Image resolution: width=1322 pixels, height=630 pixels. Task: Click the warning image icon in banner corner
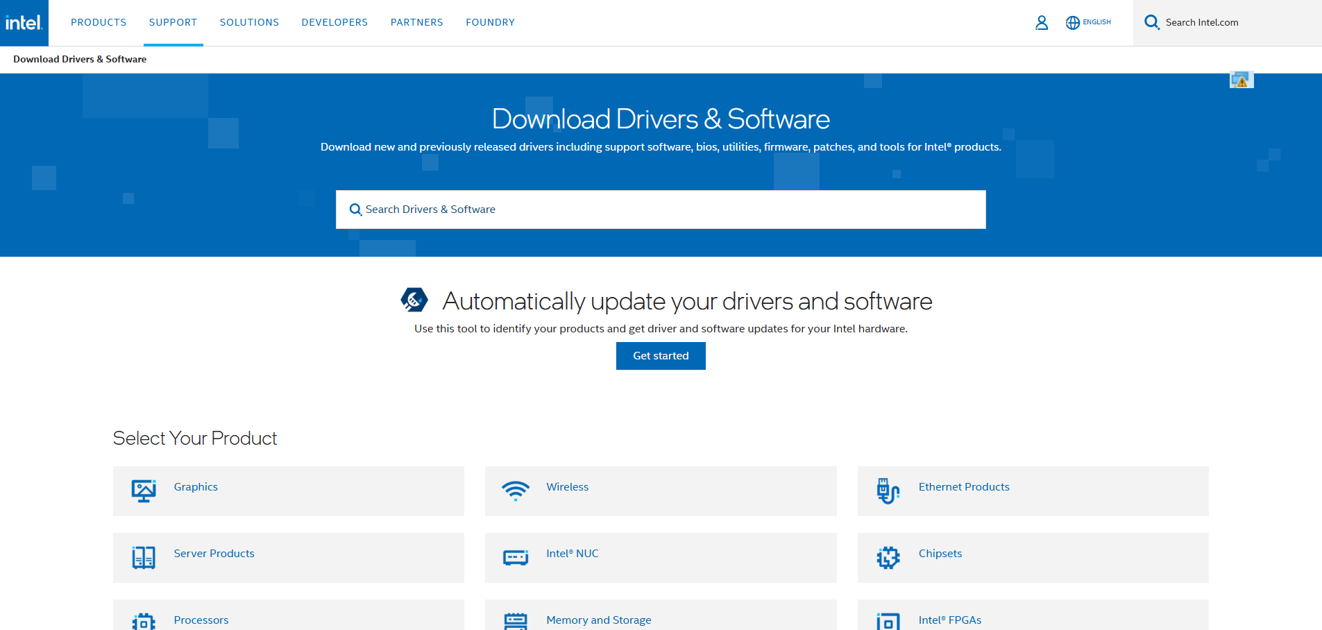tap(1241, 80)
